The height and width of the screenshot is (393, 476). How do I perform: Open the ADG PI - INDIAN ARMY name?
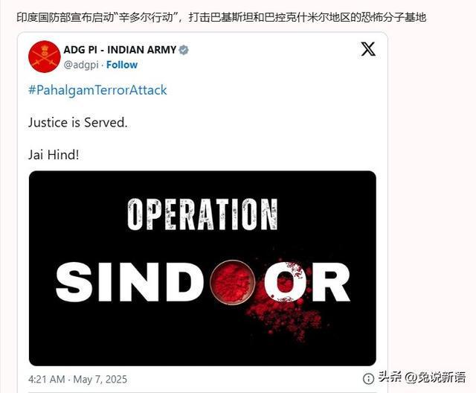coord(120,50)
